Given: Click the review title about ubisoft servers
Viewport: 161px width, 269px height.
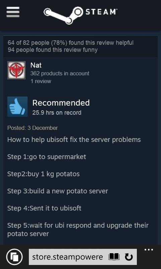Looking at the screenshot, I should click(74, 140).
